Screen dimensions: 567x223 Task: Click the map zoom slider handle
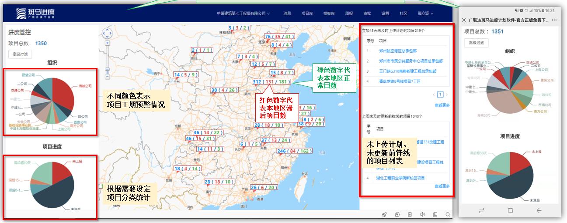[x=107, y=70]
